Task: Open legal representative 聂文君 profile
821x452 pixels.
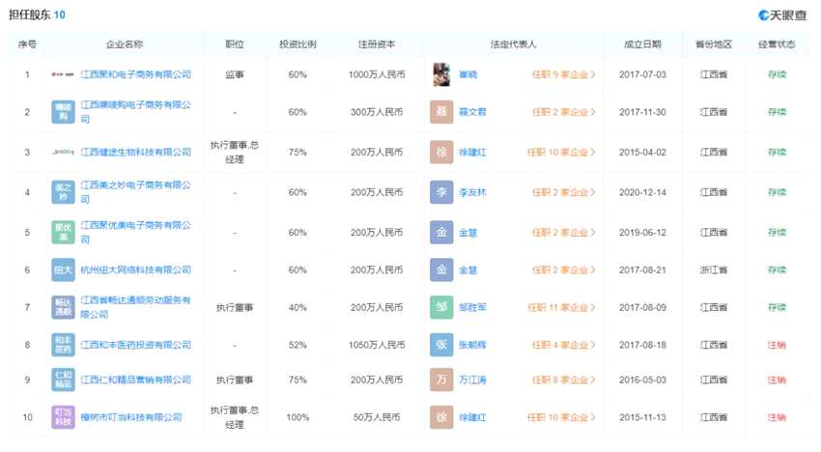Action: coord(472,112)
